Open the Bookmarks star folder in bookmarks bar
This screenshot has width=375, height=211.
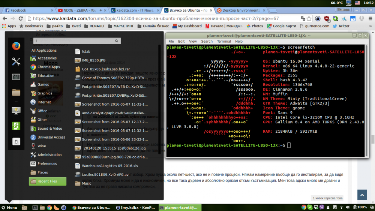pyautogui.click(x=31, y=26)
